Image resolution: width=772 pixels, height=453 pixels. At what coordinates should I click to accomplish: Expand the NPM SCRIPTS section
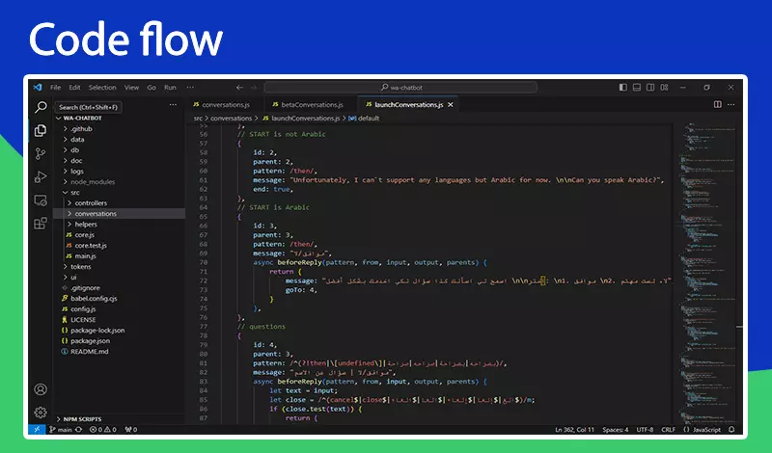coord(119,419)
